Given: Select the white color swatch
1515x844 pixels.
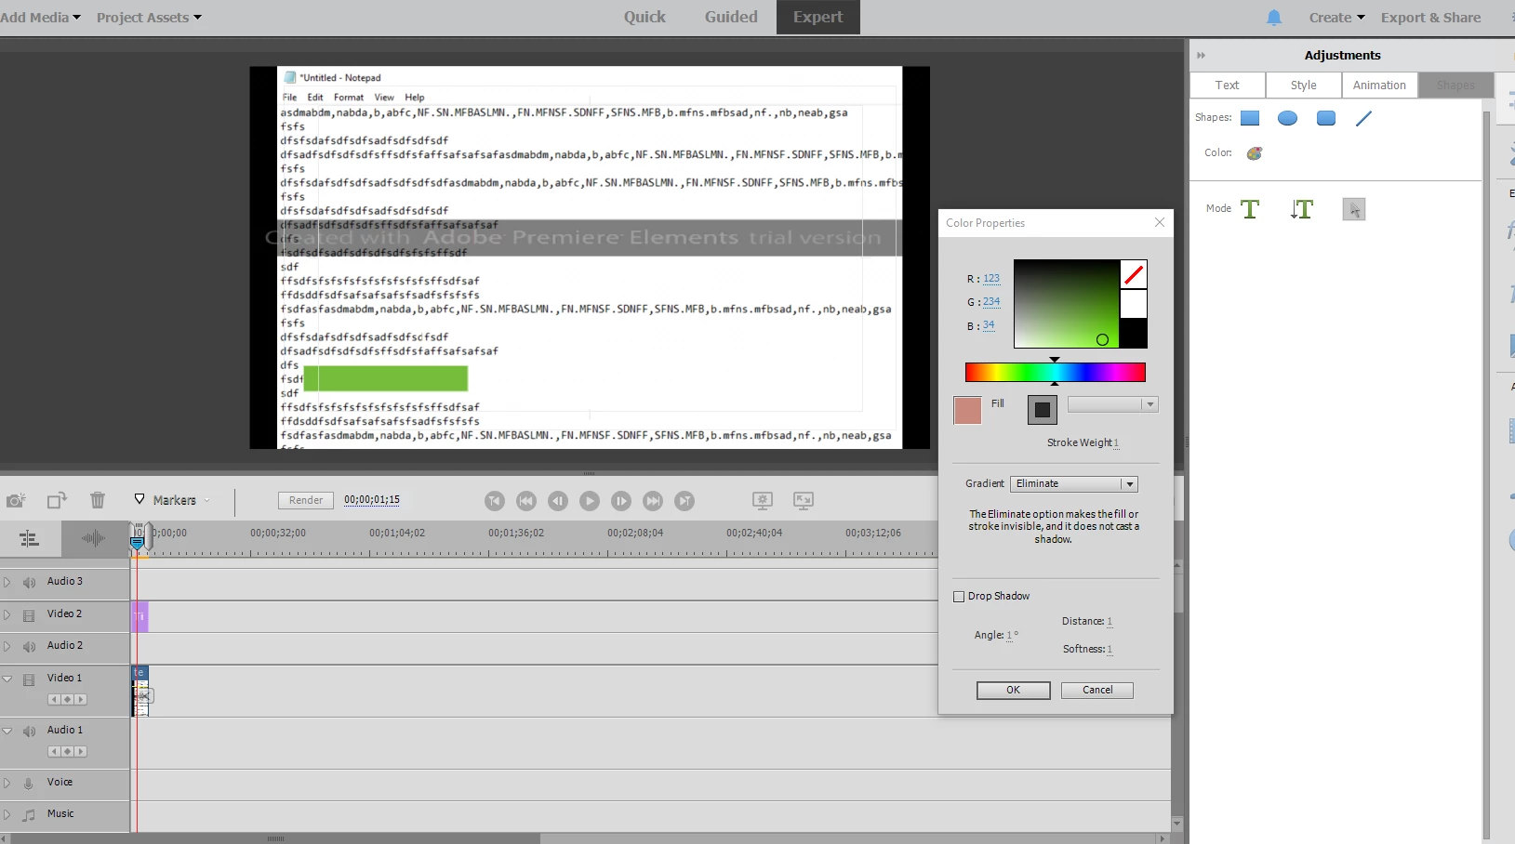Looking at the screenshot, I should pyautogui.click(x=1134, y=304).
